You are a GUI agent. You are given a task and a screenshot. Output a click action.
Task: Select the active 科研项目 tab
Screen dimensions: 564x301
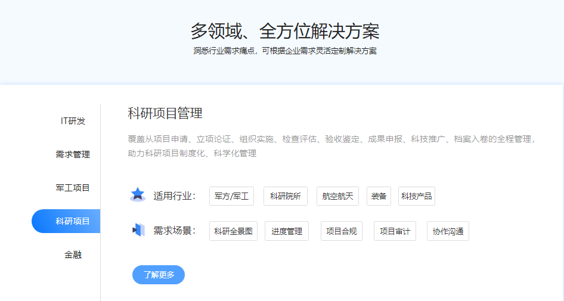coord(66,221)
